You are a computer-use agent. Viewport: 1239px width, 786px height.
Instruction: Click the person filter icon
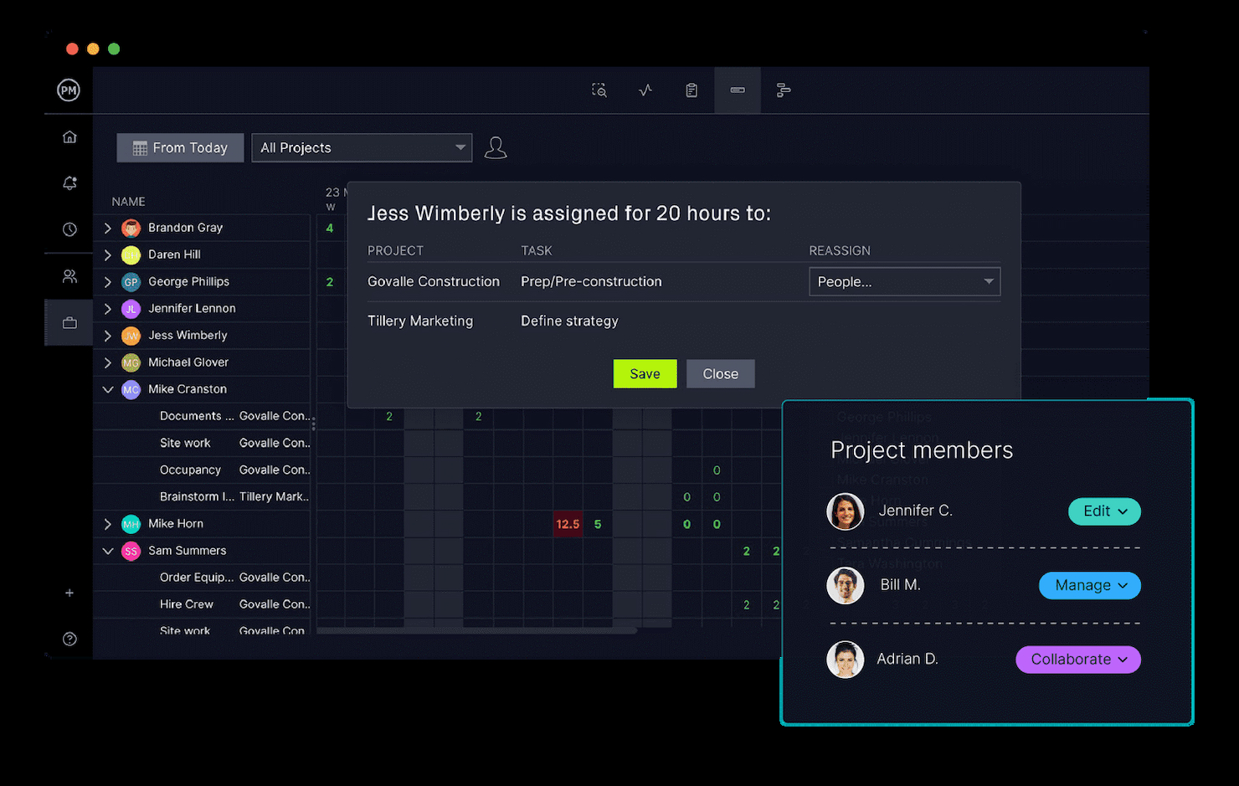(496, 147)
